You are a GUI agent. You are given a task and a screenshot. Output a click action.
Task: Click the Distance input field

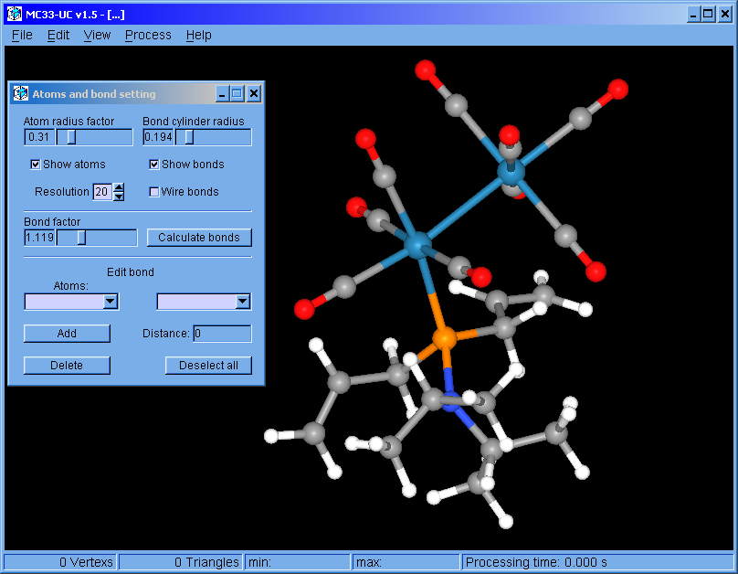[222, 334]
